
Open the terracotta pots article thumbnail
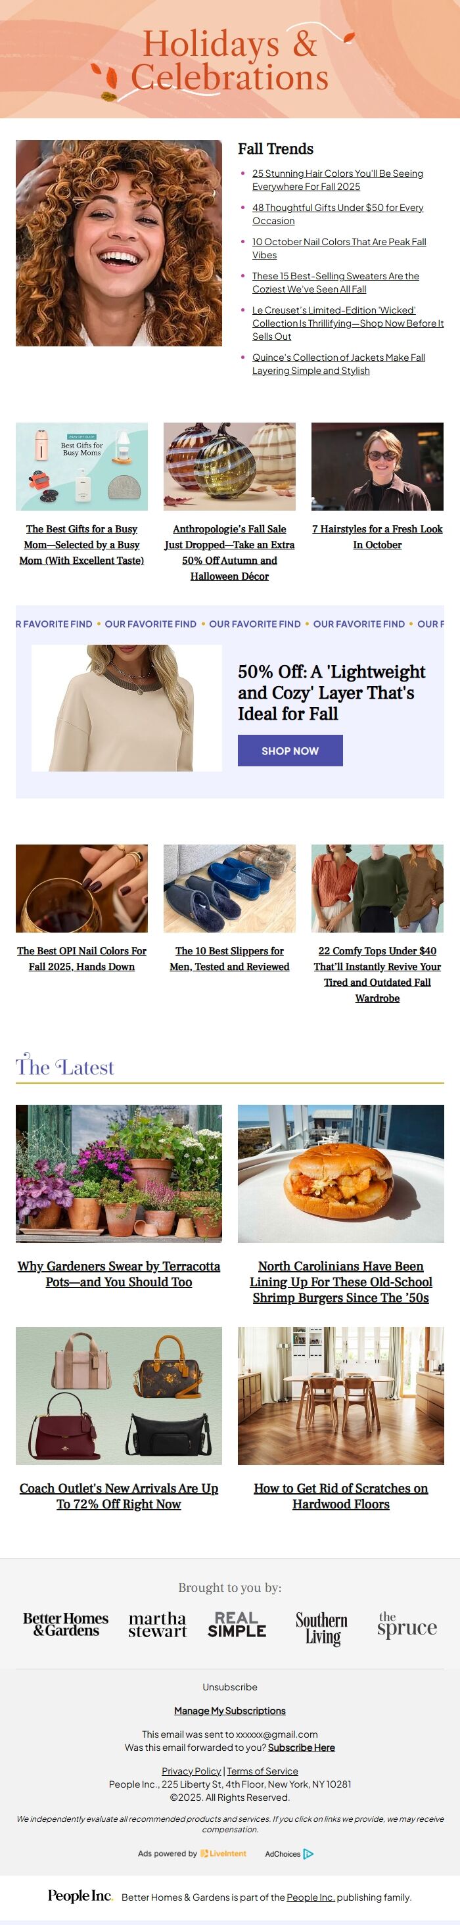(x=119, y=1173)
